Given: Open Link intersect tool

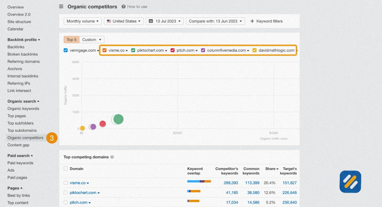Looking at the screenshot, I should pyautogui.click(x=19, y=91).
